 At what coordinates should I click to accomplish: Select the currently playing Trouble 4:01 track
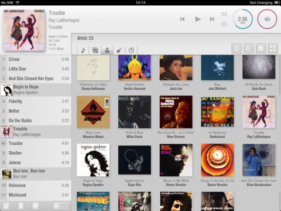(x=36, y=143)
